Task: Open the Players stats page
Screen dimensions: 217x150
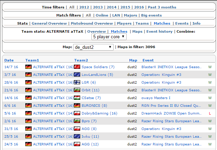Action: (124, 24)
